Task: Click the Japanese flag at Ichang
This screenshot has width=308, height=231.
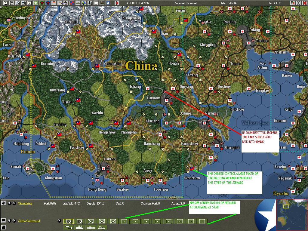Action: pyautogui.click(x=148, y=89)
